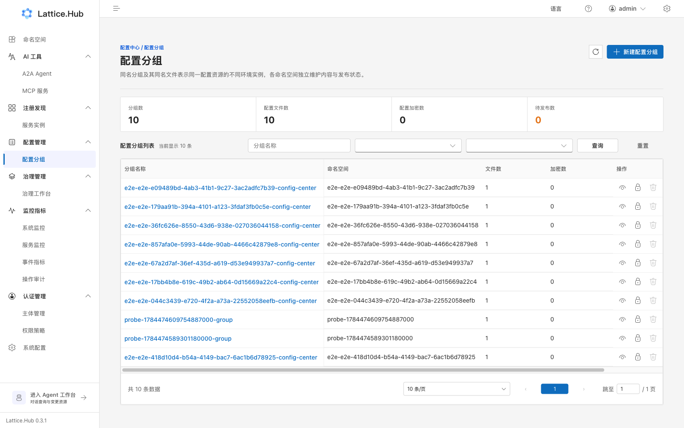The image size is (684, 428).
Task: Click the 系统配置 gear icon in sidebar
Action: point(12,348)
